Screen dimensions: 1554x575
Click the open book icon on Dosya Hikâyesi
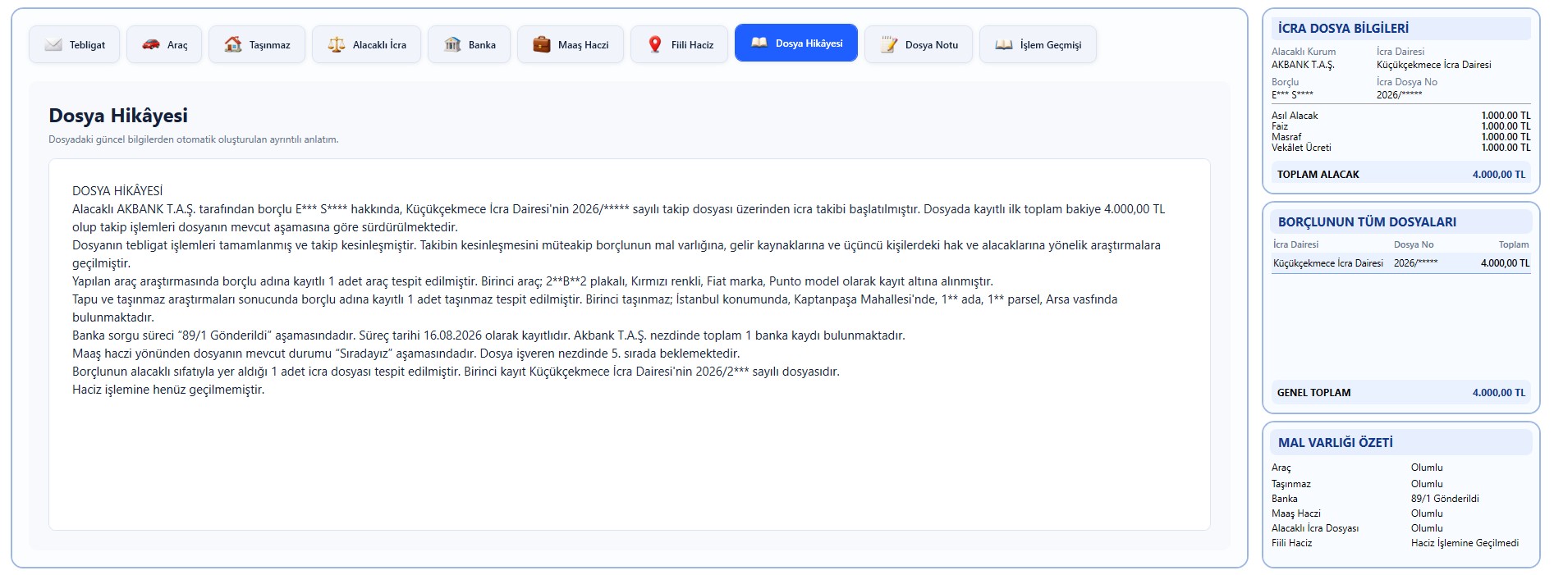point(759,43)
